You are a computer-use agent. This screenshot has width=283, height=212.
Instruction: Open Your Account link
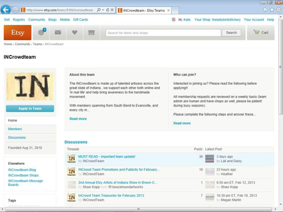click(254, 20)
